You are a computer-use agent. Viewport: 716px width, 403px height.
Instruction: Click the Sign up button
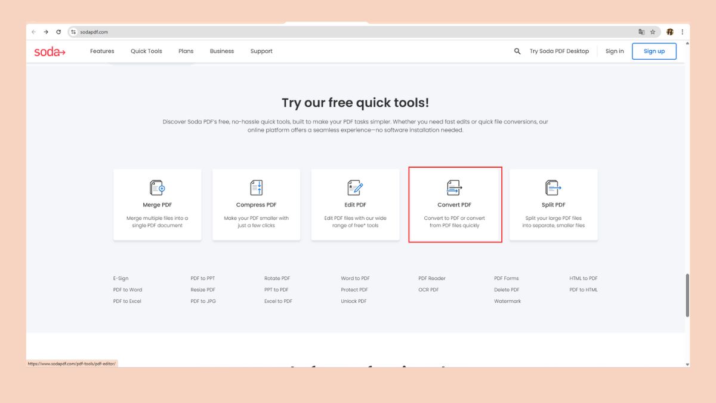coord(654,51)
